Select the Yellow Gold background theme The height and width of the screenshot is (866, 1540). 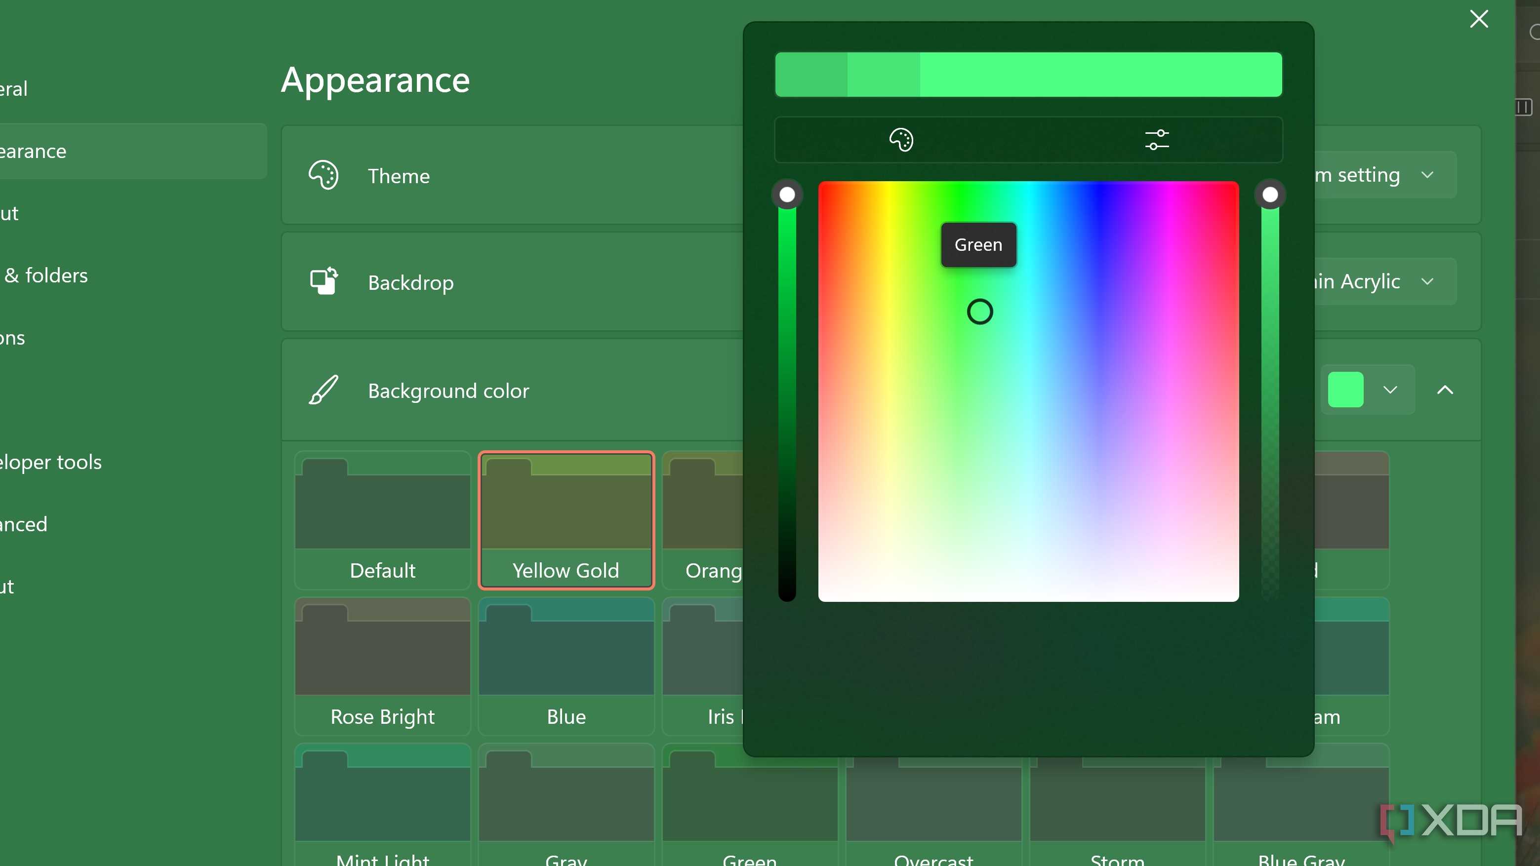pyautogui.click(x=566, y=520)
